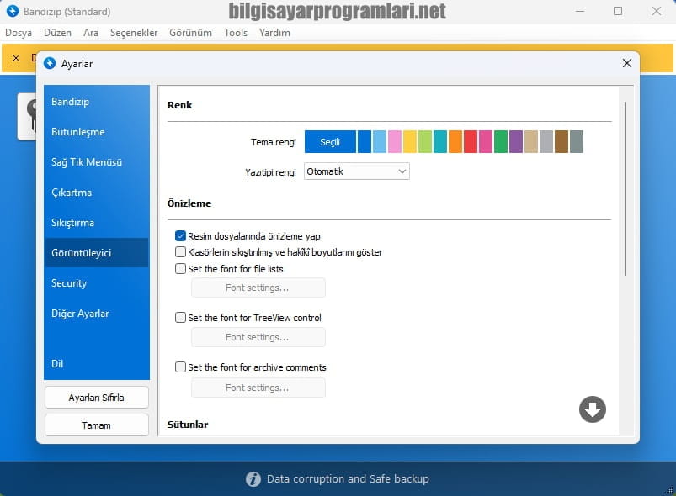676x496 pixels.
Task: Dismiss the yellow notification bar with X
Action: click(x=16, y=58)
